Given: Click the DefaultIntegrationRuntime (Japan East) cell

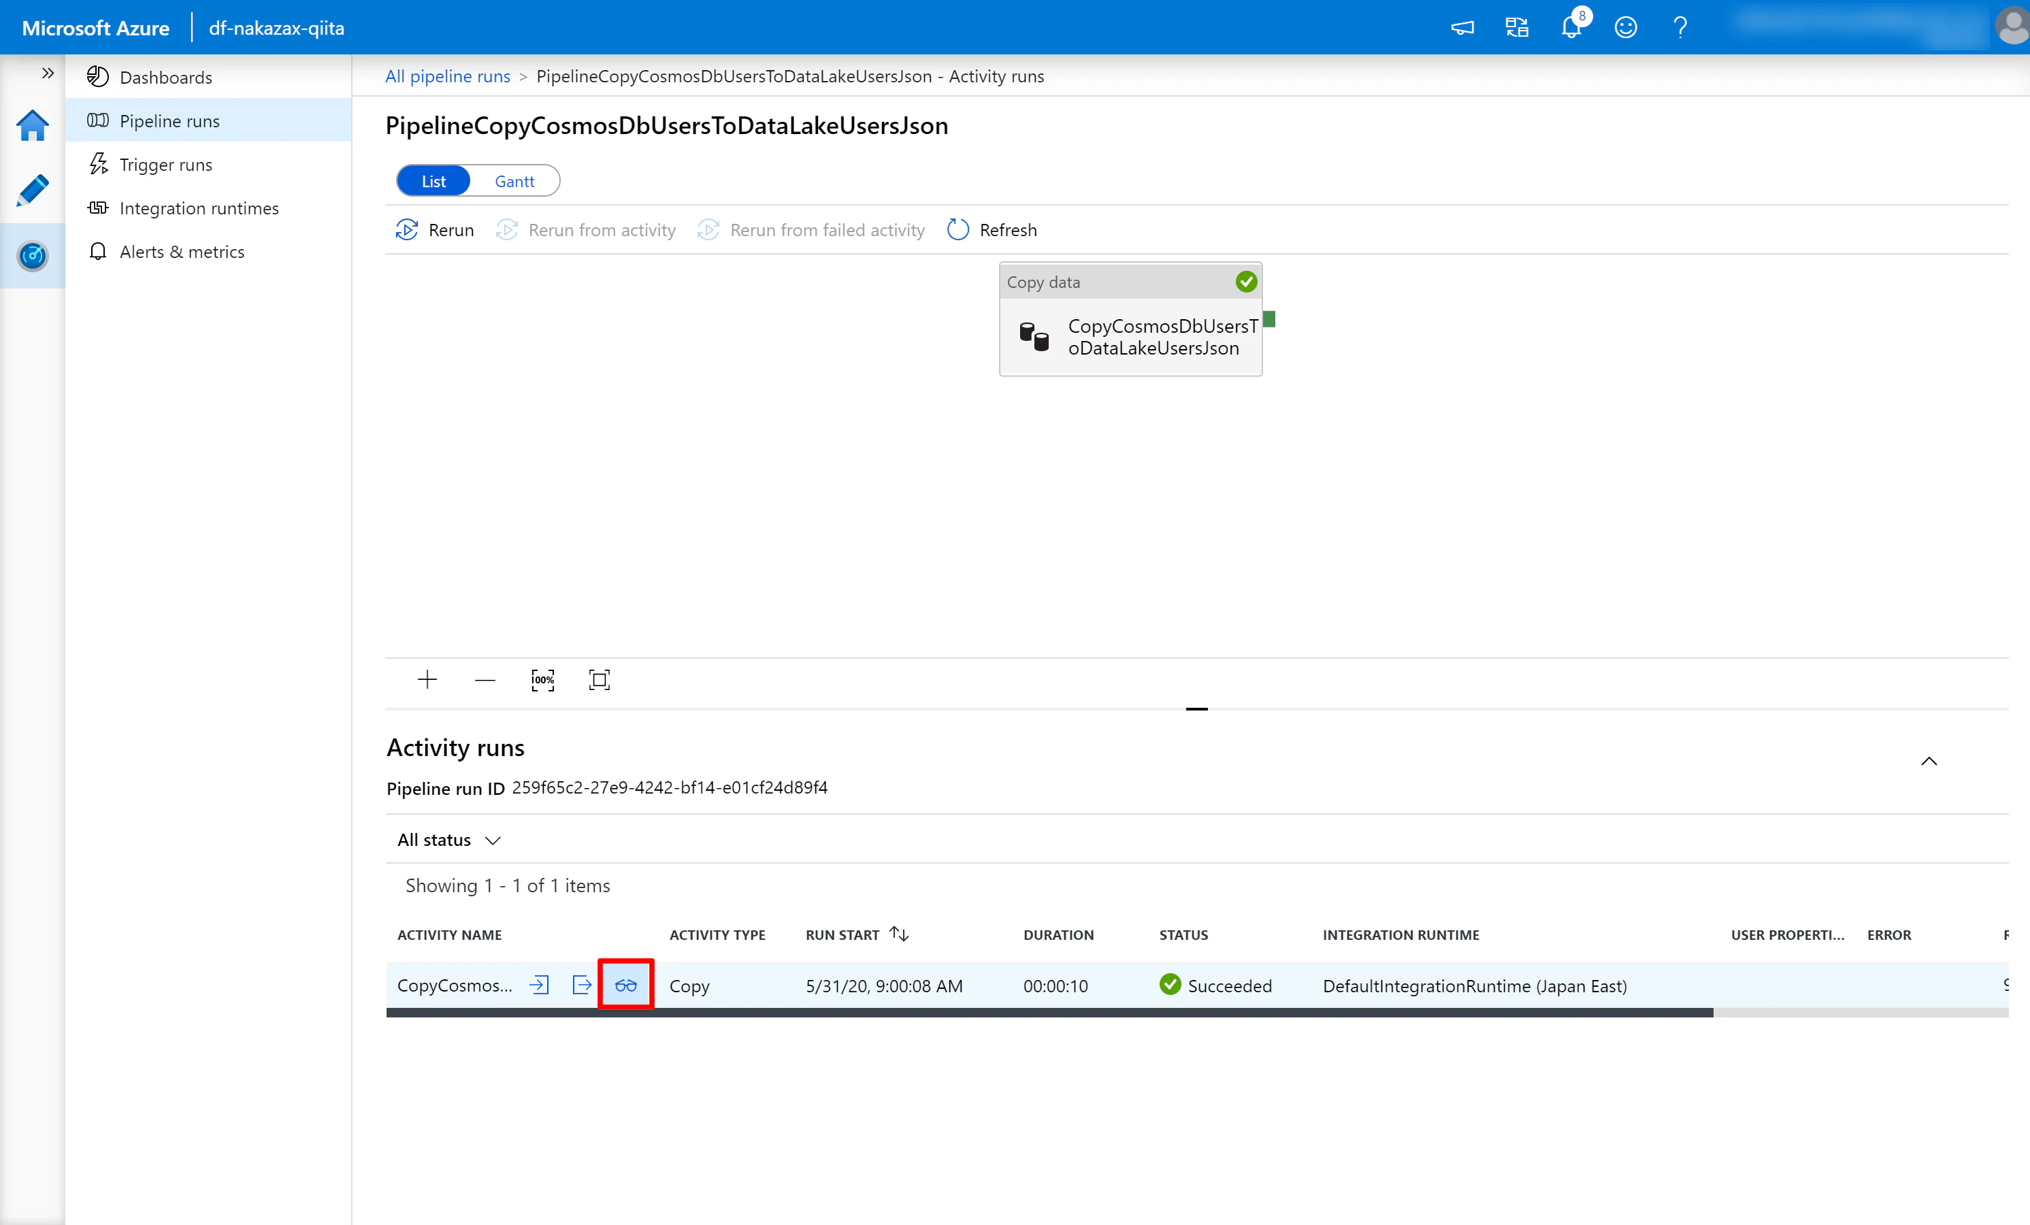Looking at the screenshot, I should point(1474,985).
